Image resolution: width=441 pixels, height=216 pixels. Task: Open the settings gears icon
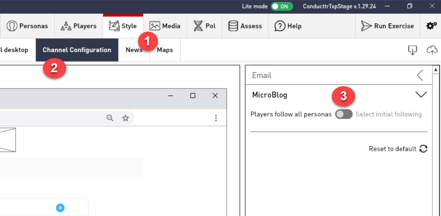point(431,26)
